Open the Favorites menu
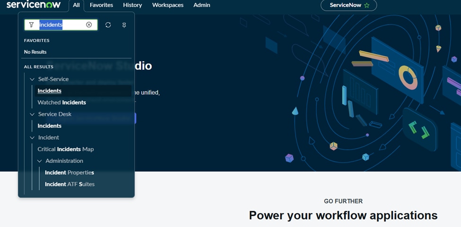The image size is (461, 227). pyautogui.click(x=102, y=5)
